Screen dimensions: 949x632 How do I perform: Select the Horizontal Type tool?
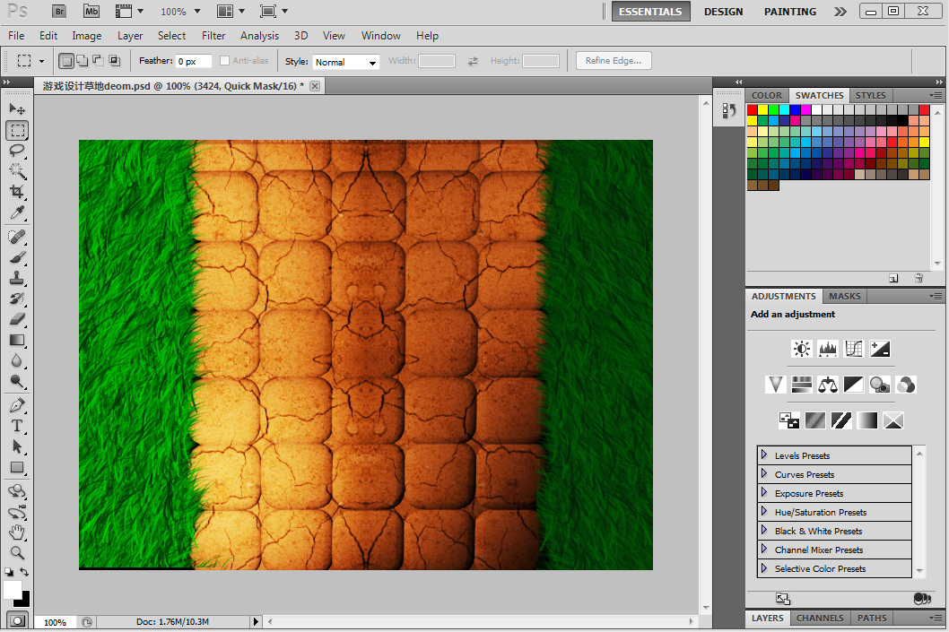click(x=17, y=426)
